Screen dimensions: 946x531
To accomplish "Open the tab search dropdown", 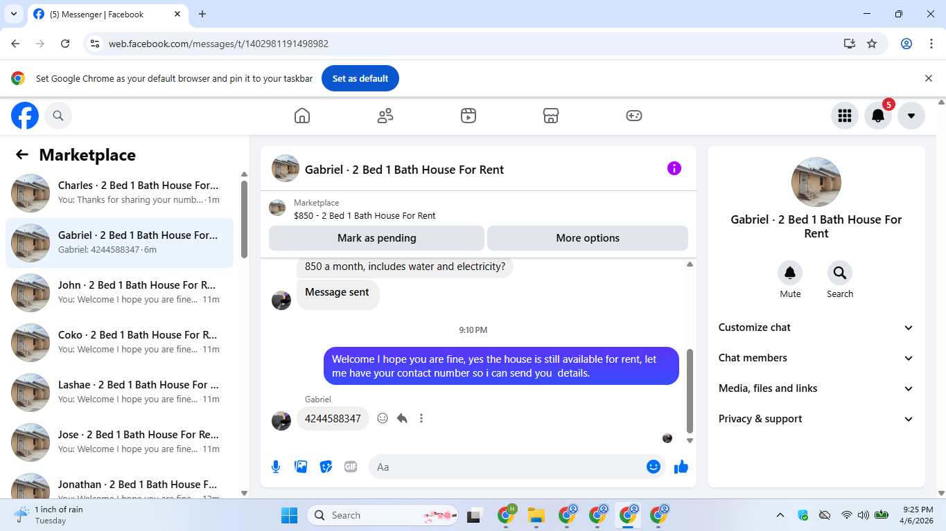I will click(x=14, y=14).
